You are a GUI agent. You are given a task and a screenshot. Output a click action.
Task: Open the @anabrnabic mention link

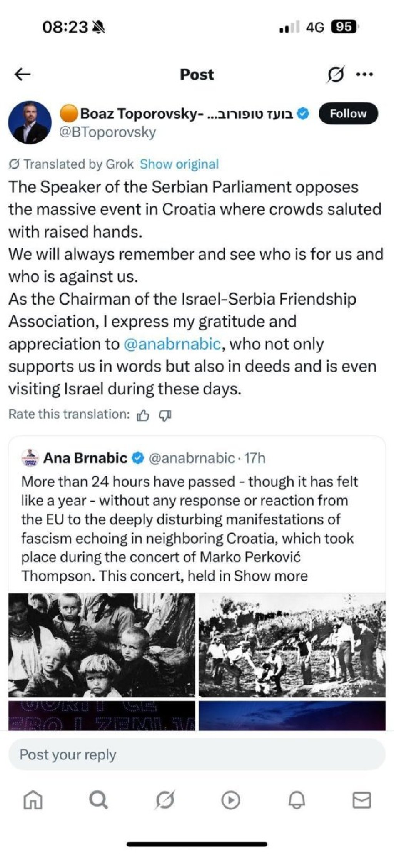[x=172, y=344]
